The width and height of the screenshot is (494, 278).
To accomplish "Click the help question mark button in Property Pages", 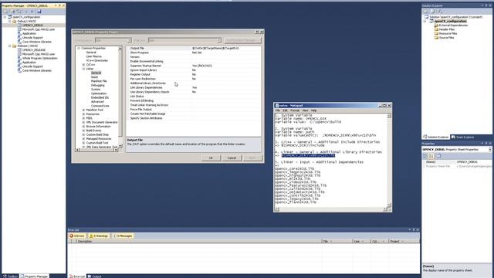I will (x=257, y=32).
